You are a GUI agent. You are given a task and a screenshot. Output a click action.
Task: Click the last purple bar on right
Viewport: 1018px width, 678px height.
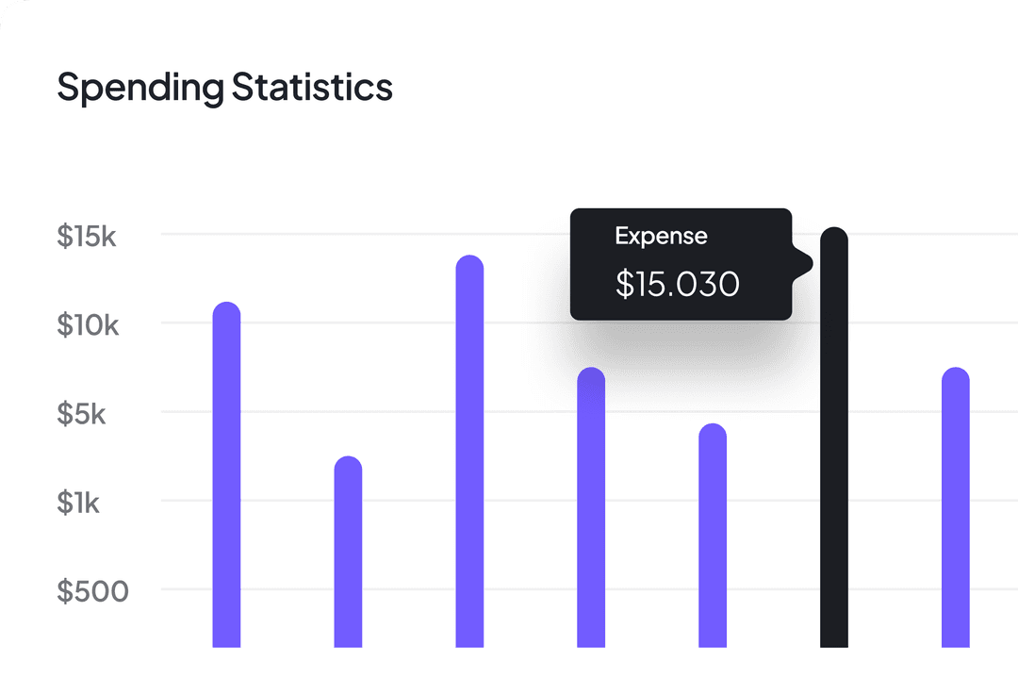pyautogui.click(x=955, y=506)
